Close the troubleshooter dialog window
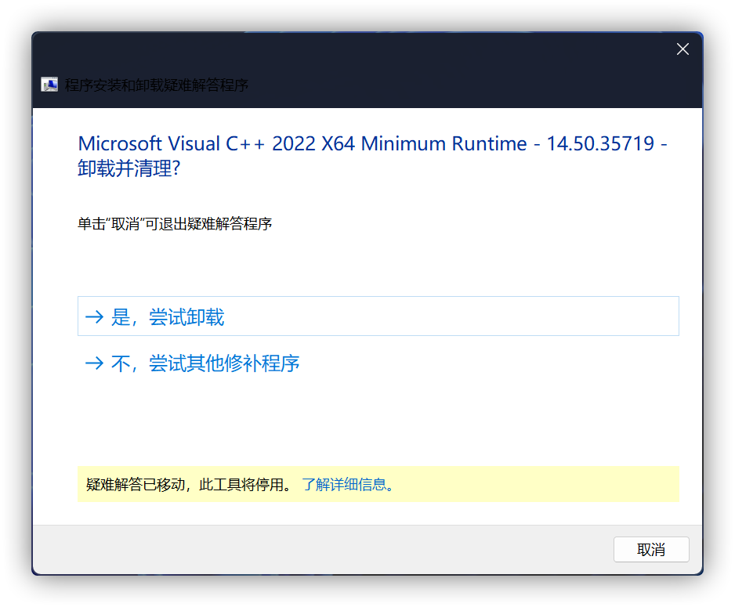This screenshot has height=607, width=735. tap(682, 49)
